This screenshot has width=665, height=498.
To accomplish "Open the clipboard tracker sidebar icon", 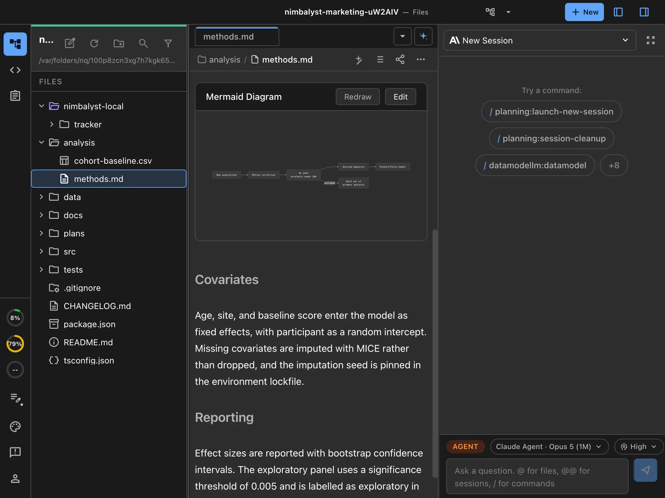I will pyautogui.click(x=15, y=96).
